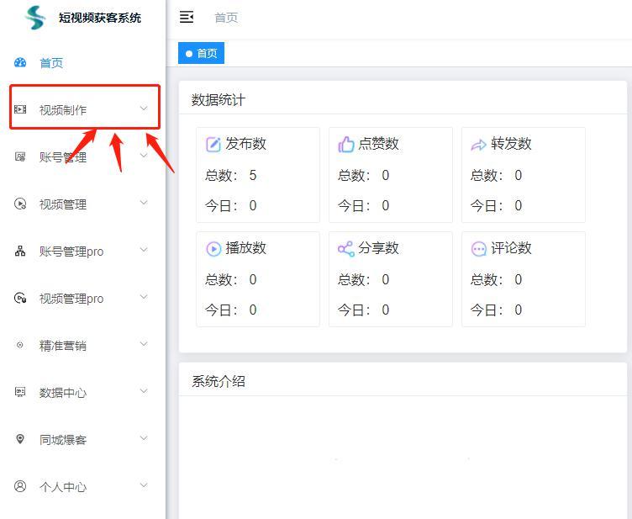Toggle the sidebar collapse hamburger icon
Image resolution: width=632 pixels, height=519 pixels.
[x=187, y=17]
